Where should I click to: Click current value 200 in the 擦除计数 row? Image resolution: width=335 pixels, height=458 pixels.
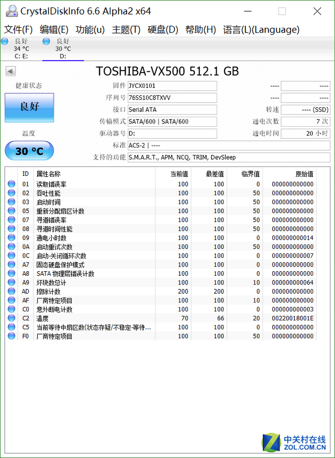183,291
